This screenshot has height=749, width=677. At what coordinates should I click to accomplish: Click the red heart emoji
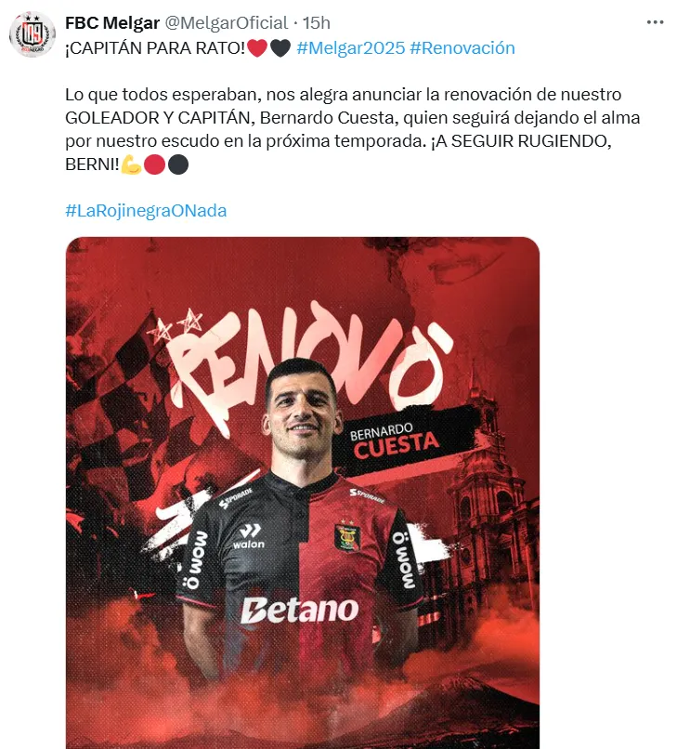click(257, 47)
